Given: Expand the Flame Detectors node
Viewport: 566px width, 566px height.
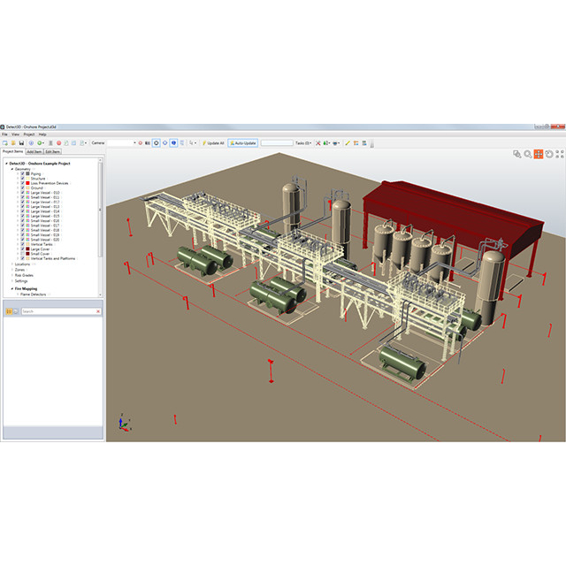Looking at the screenshot, I should (18, 294).
